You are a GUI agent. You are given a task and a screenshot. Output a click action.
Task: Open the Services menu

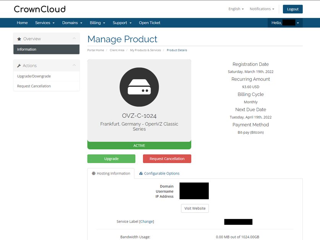tap(45, 23)
